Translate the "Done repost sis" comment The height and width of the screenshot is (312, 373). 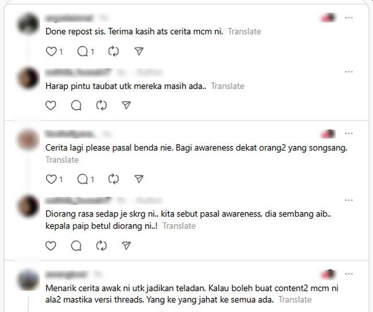[244, 32]
